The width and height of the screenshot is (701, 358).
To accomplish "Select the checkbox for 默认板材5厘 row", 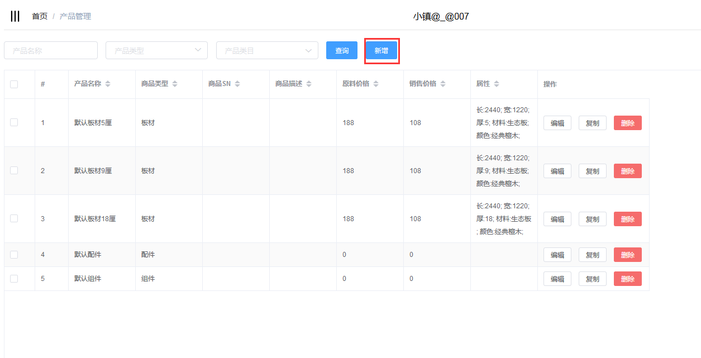I will pos(14,122).
